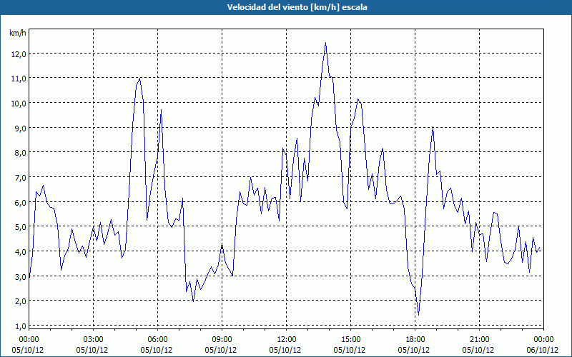This screenshot has width=572, height=357.
Task: Click the 8,0 y-axis value
Action: click(x=20, y=153)
